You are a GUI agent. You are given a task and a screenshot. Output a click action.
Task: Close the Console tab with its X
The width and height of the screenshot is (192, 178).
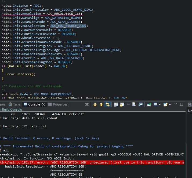(x=44, y=104)
